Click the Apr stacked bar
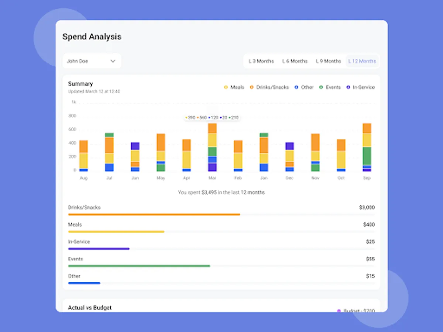This screenshot has height=332, width=443. coord(186,155)
